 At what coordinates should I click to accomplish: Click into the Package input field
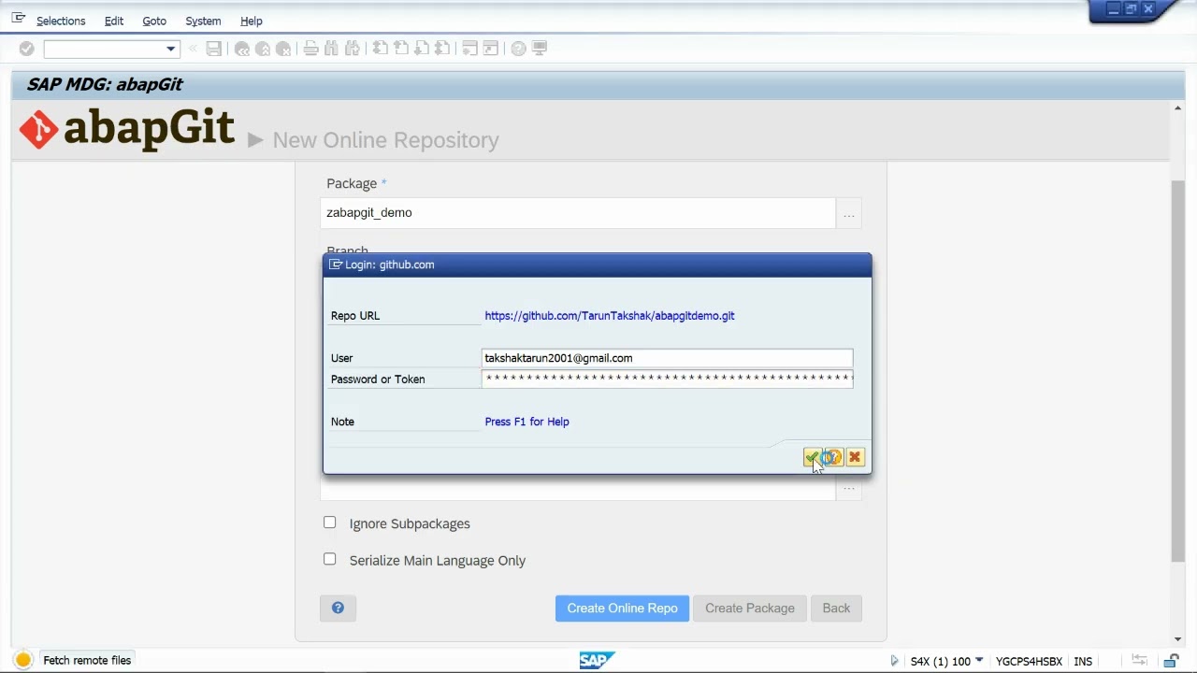tap(578, 213)
